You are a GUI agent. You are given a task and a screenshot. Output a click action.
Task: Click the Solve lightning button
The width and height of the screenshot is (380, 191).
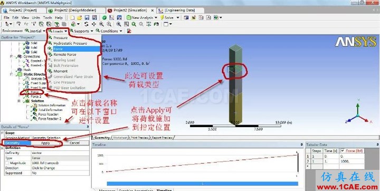[x=167, y=18]
